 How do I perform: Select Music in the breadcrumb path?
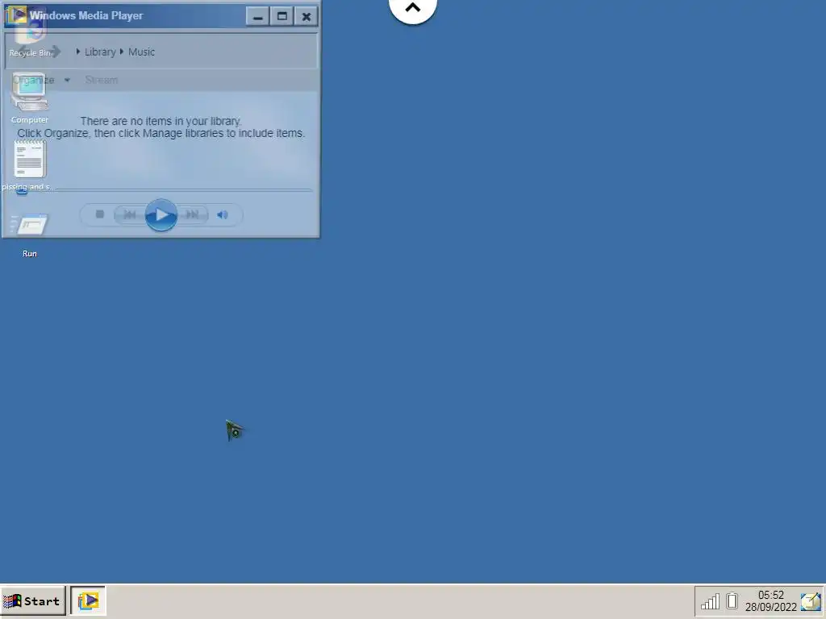141,52
